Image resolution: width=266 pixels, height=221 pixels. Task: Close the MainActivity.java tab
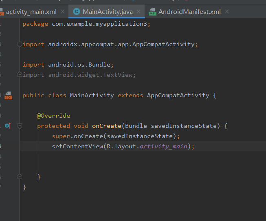click(139, 11)
